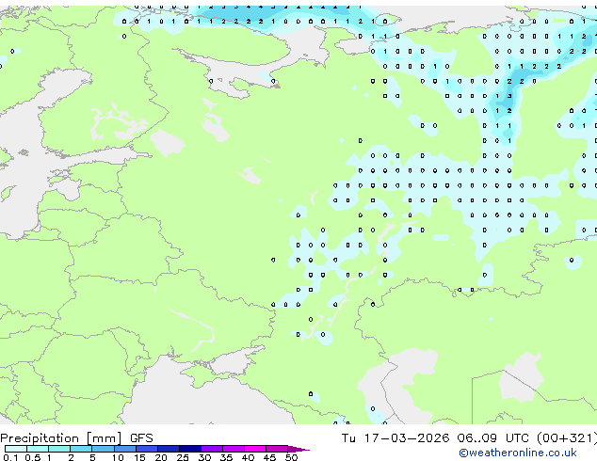Pick the 45–50 mm legend color swatch
This screenshot has width=597, height=461.
[277, 449]
